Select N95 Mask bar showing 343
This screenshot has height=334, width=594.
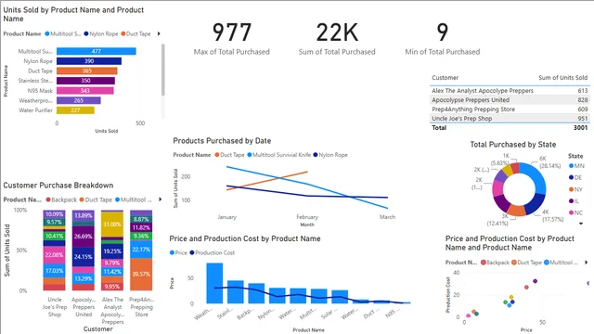tap(84, 91)
